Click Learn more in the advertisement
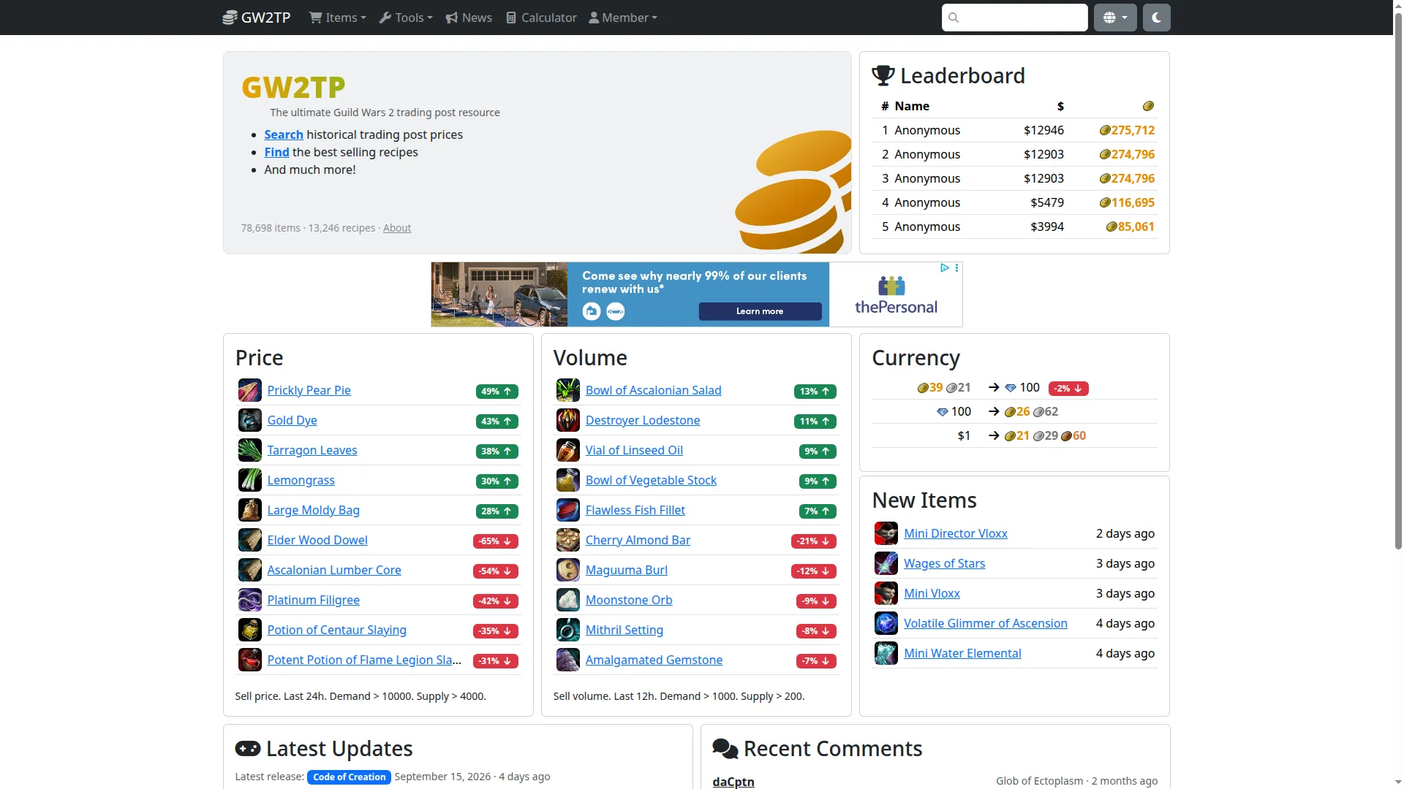The height and width of the screenshot is (789, 1404). pyautogui.click(x=760, y=311)
